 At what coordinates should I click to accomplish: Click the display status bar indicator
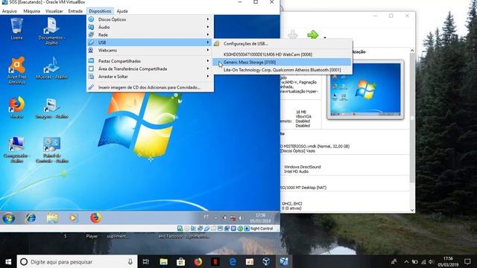point(221,229)
